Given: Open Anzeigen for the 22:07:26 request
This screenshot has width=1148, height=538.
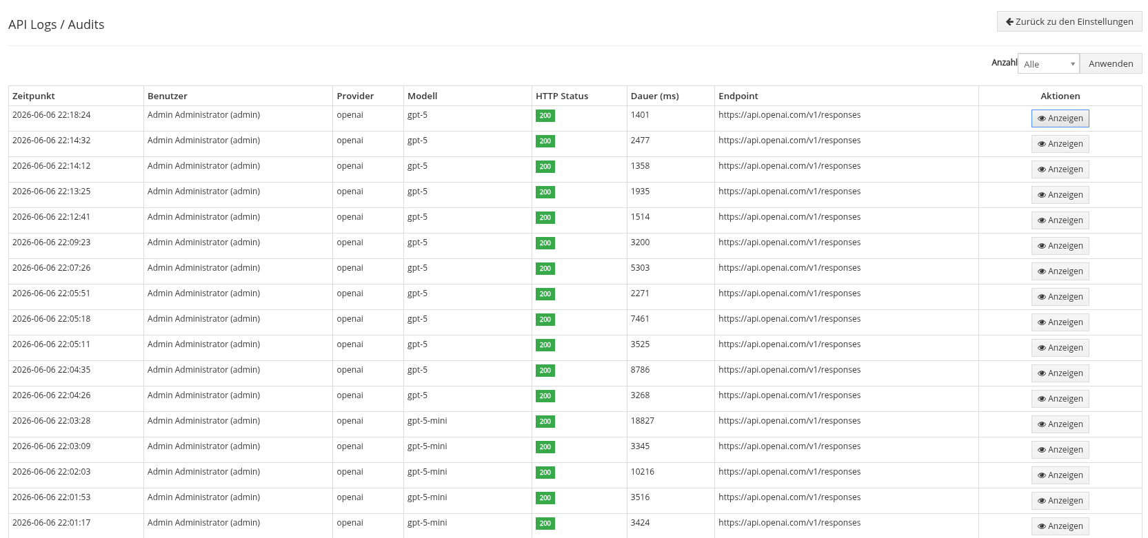Looking at the screenshot, I should tap(1060, 271).
